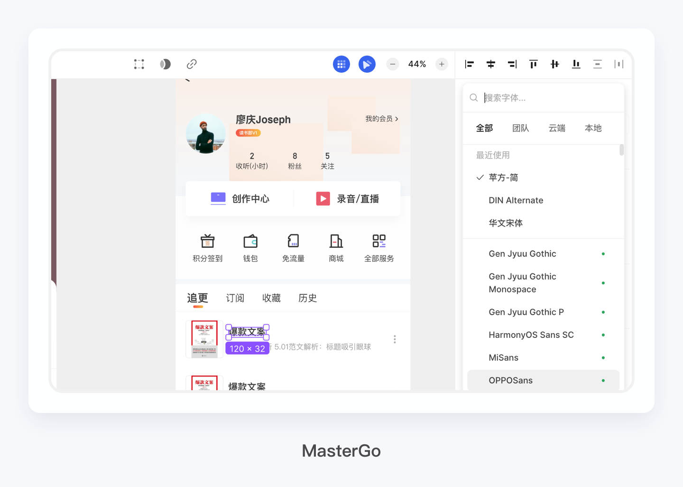
Task: Click the align-bottom icon
Action: click(x=576, y=64)
